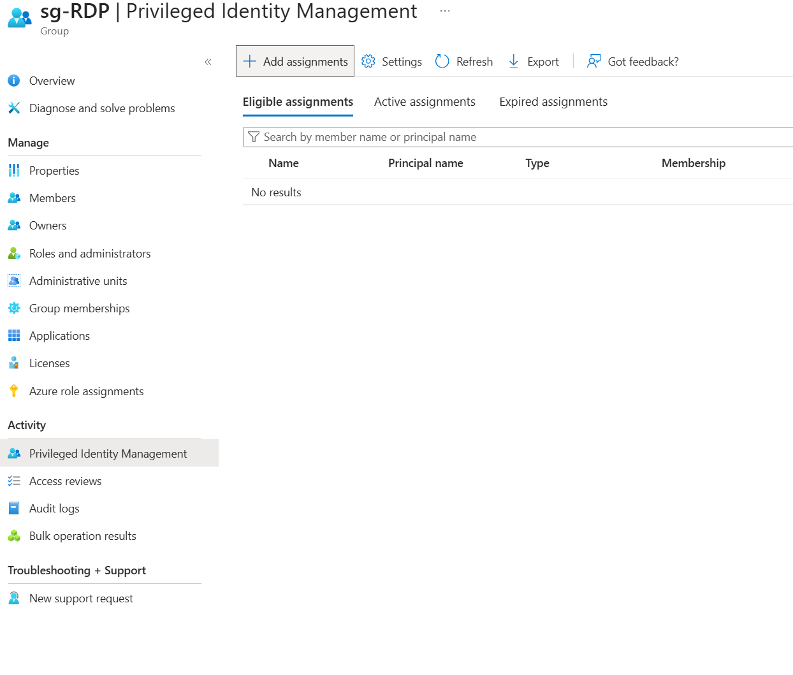This screenshot has height=675, width=793.
Task: Open the Overview info icon
Action: (x=14, y=81)
